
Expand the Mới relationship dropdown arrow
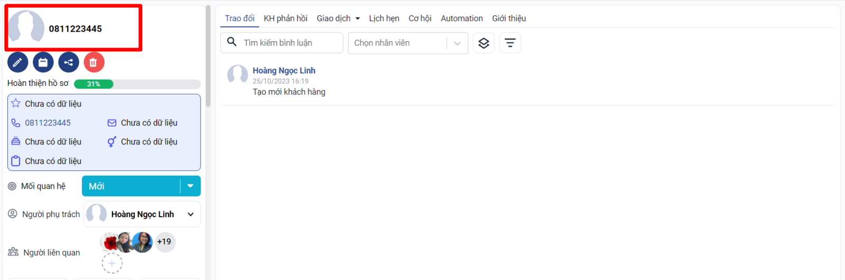(190, 186)
